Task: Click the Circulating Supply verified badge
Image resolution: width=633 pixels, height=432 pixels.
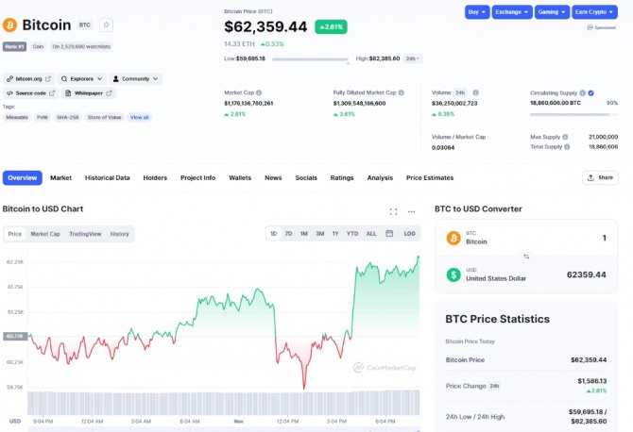Action: click(591, 92)
